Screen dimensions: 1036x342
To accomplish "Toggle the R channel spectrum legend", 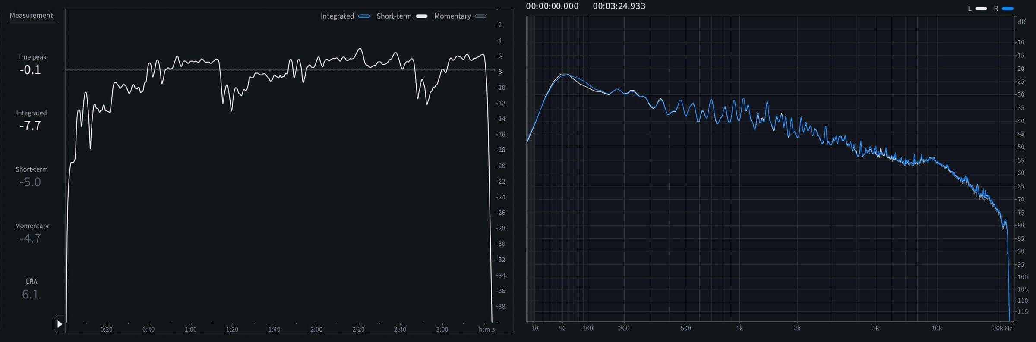I will (1004, 9).
